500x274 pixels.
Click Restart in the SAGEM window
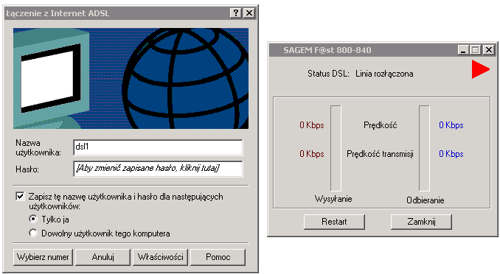(334, 222)
